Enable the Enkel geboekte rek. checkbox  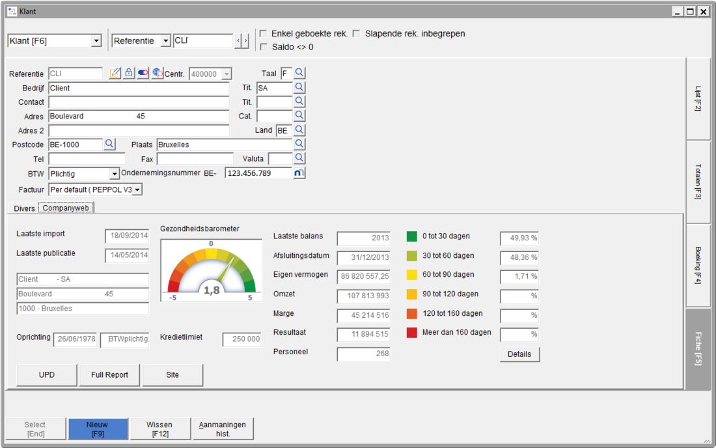tap(263, 34)
